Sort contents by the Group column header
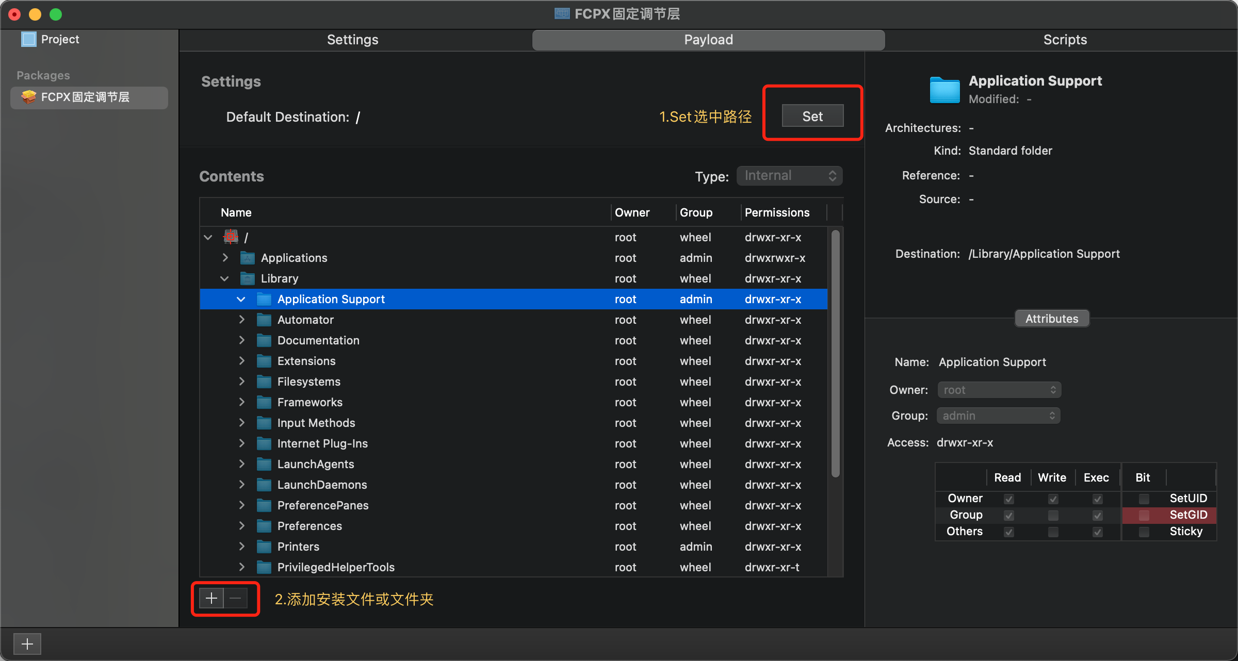 tap(709, 212)
